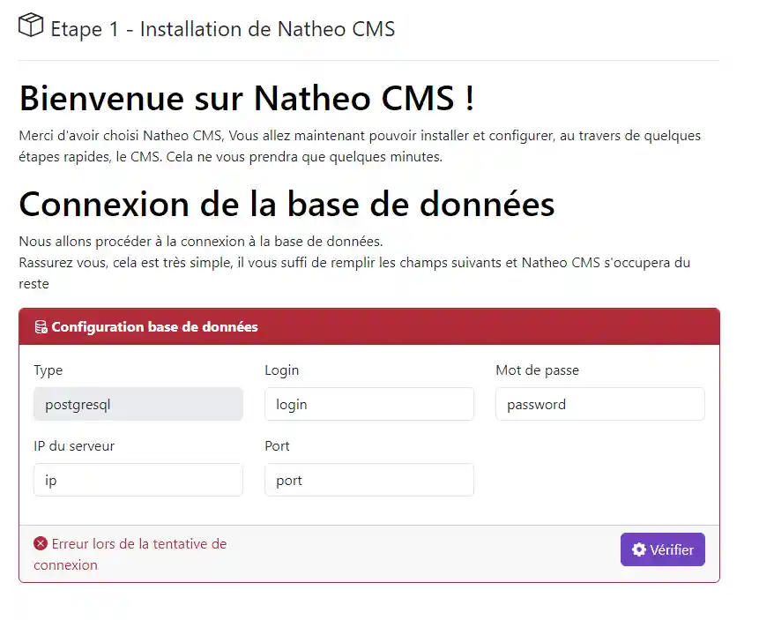759x620 pixels.
Task: Click the Mot de passe label
Action: (x=537, y=370)
